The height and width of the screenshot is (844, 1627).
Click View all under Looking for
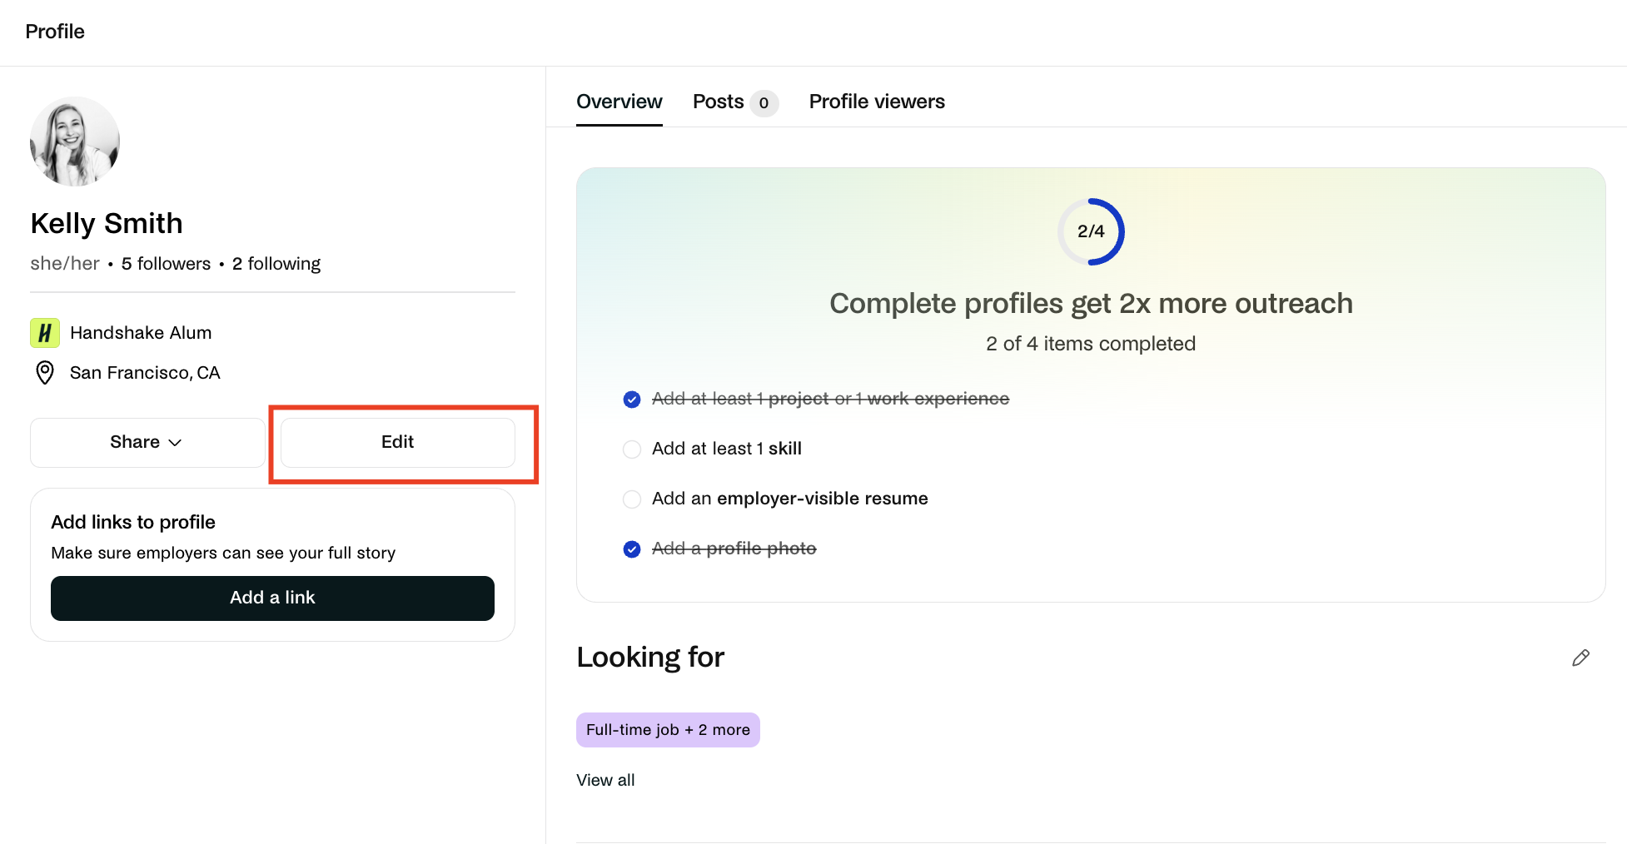[x=605, y=780]
